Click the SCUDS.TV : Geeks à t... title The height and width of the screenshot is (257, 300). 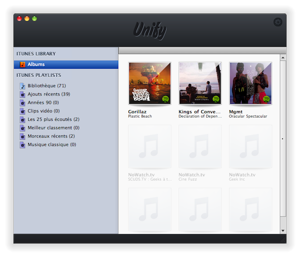pos(150,179)
